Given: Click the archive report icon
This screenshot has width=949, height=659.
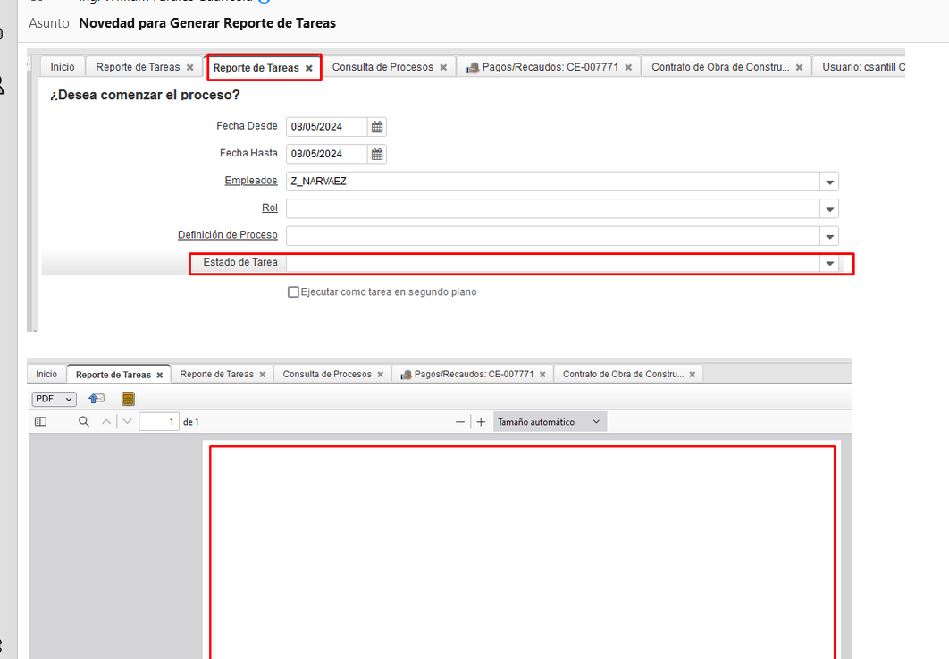Looking at the screenshot, I should [128, 399].
